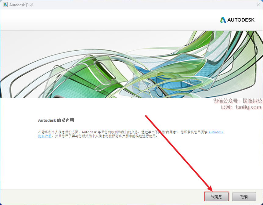This screenshot has width=263, height=205.
Task: Select the Autodesk 隐私声明 heading text
Action: tap(56, 120)
